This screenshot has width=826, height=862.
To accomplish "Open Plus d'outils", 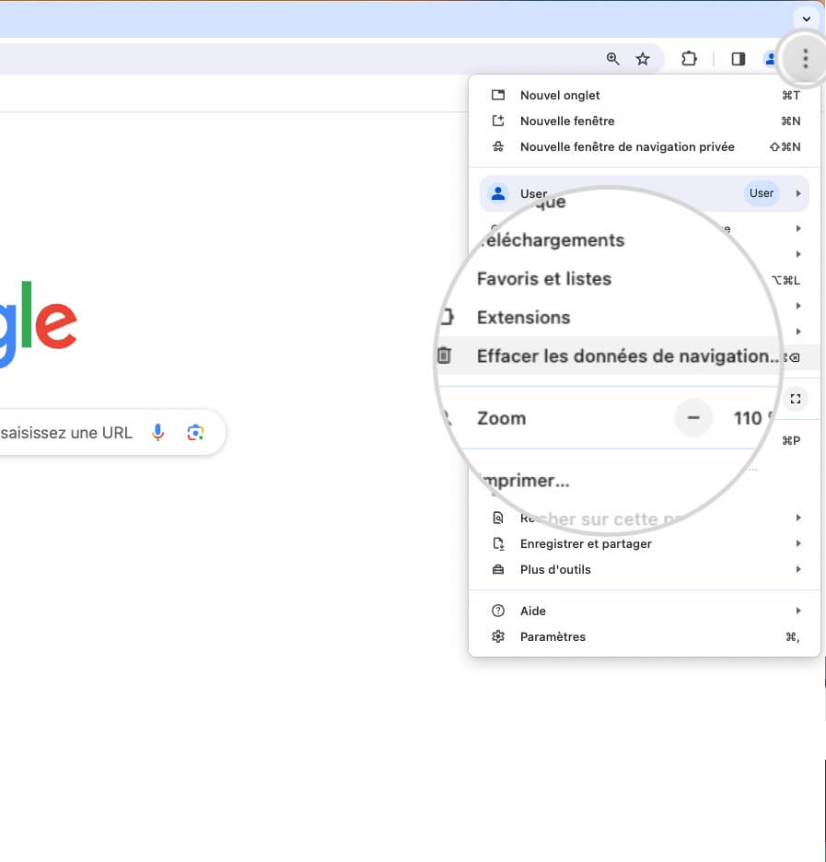I will point(645,569).
